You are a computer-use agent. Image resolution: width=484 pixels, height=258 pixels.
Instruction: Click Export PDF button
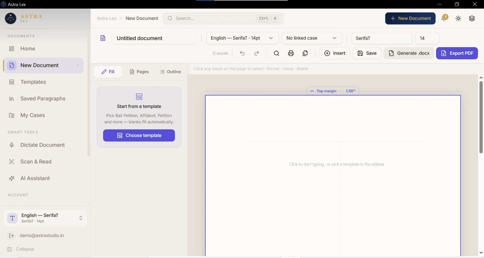coord(457,53)
